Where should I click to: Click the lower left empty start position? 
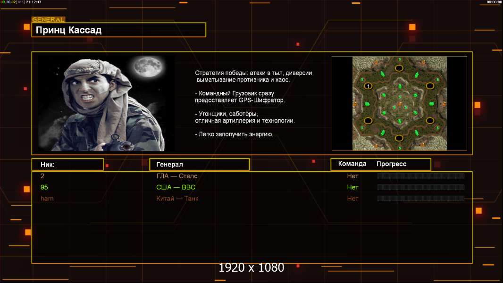368,121
